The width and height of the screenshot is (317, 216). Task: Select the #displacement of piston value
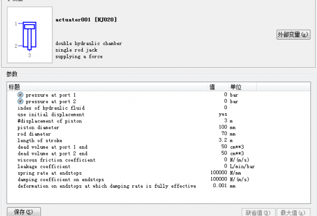click(226, 121)
